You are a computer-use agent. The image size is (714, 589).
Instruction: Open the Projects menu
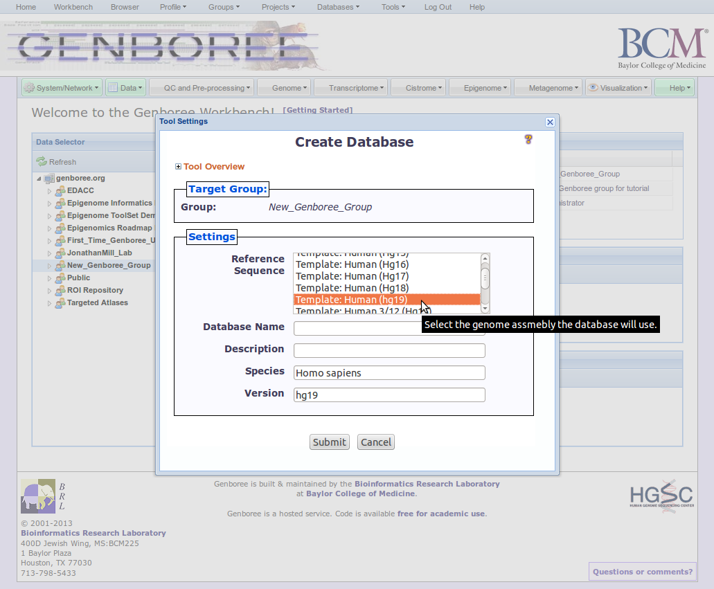280,7
